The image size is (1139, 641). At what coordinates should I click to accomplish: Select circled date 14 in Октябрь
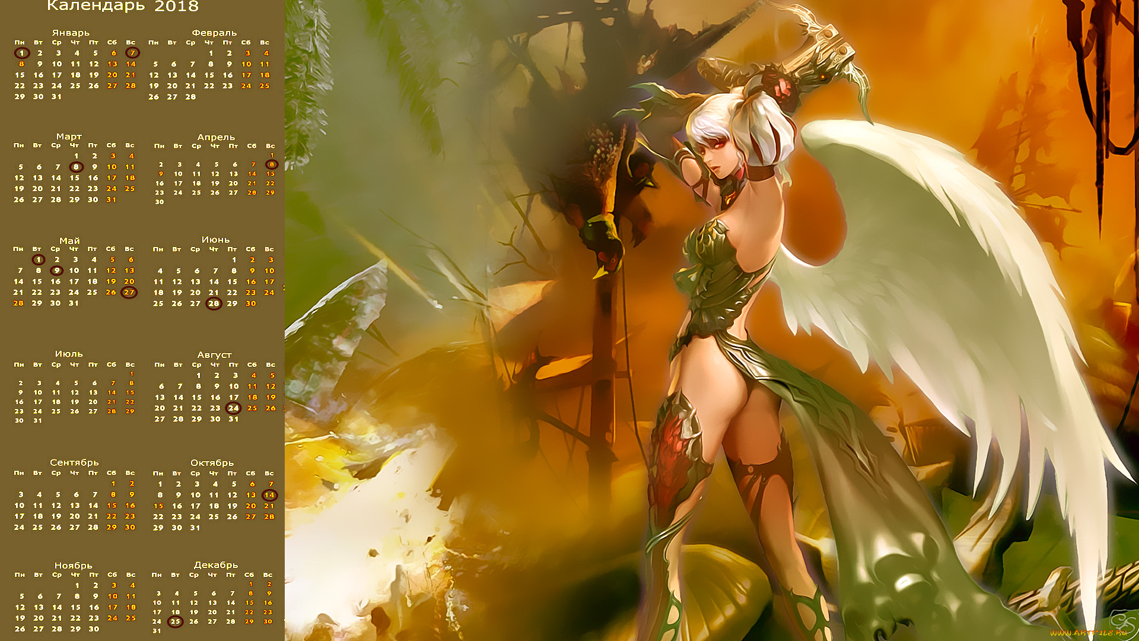coord(269,495)
